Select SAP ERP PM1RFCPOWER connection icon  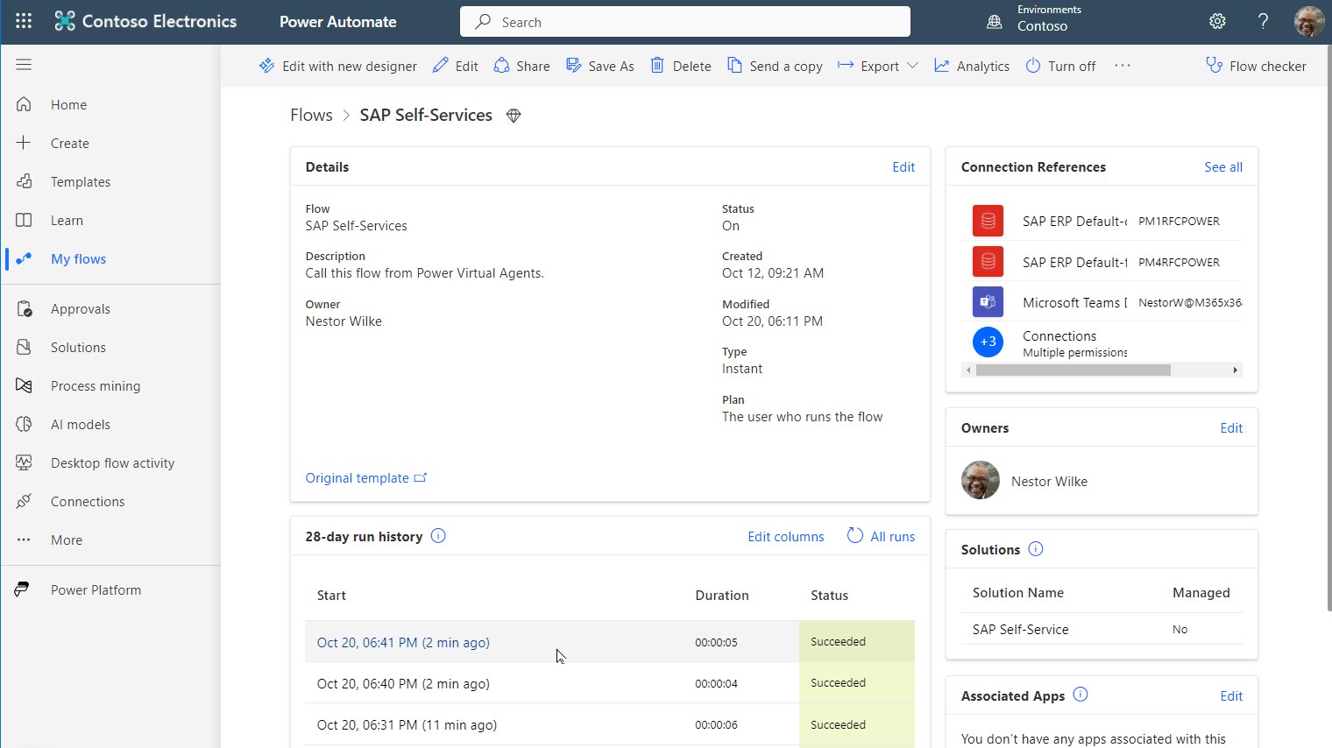[988, 221]
